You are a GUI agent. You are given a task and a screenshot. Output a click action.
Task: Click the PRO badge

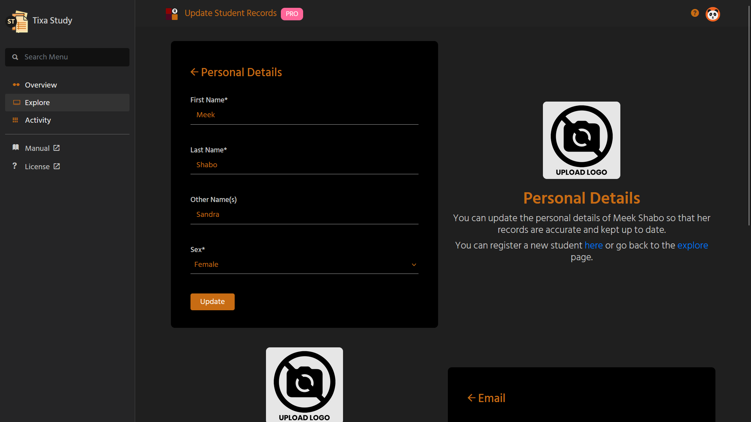coord(292,14)
